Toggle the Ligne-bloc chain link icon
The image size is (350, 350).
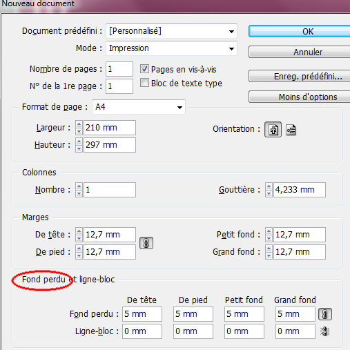point(325,331)
